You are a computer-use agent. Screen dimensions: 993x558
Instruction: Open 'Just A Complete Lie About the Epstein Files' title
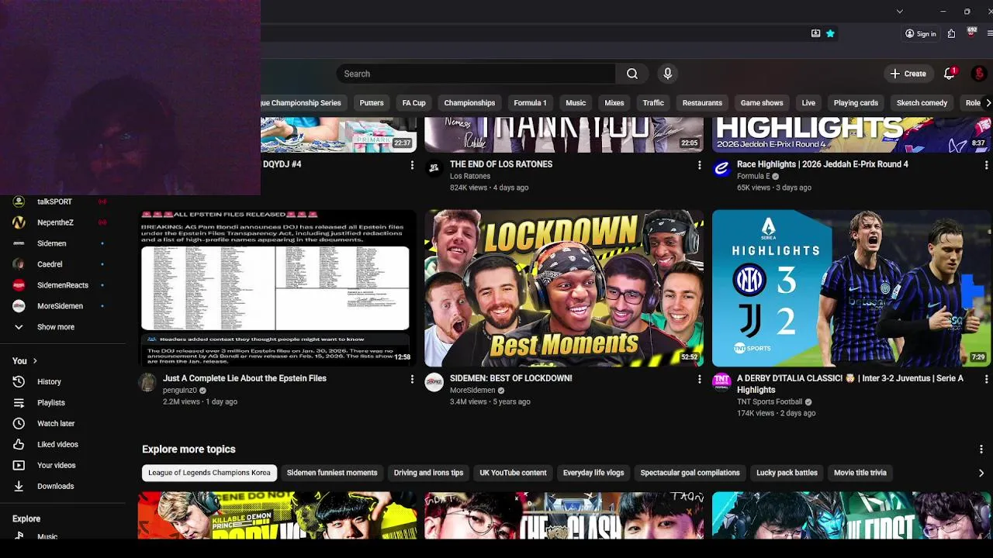click(x=244, y=378)
